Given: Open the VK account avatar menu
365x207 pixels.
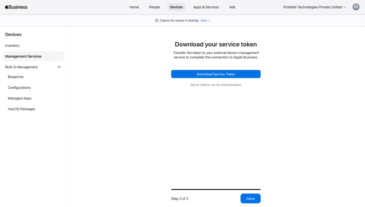Looking at the screenshot, I should (x=356, y=7).
